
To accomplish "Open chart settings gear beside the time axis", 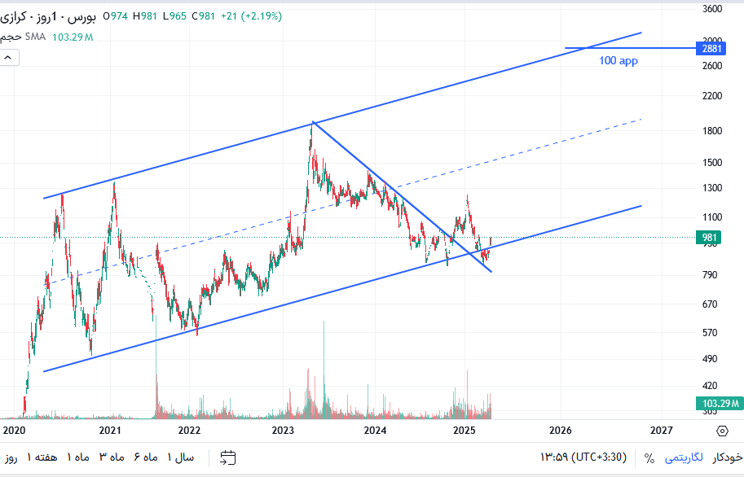I will pyautogui.click(x=722, y=431).
